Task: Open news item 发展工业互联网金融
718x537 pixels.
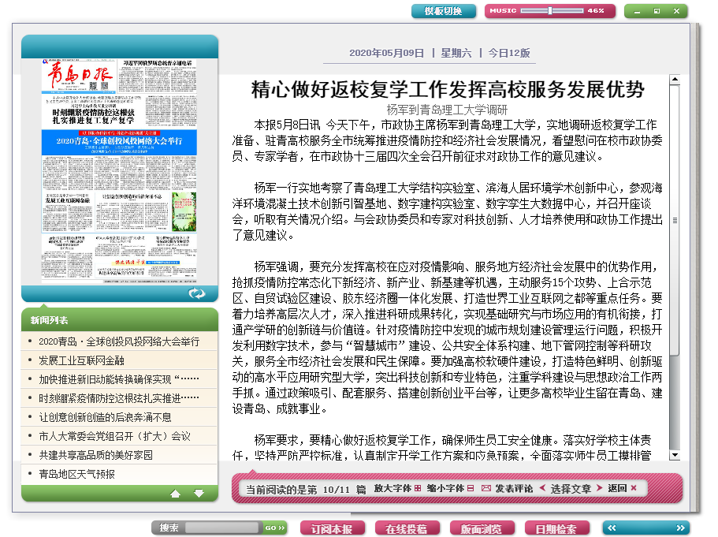Action: pos(81,360)
